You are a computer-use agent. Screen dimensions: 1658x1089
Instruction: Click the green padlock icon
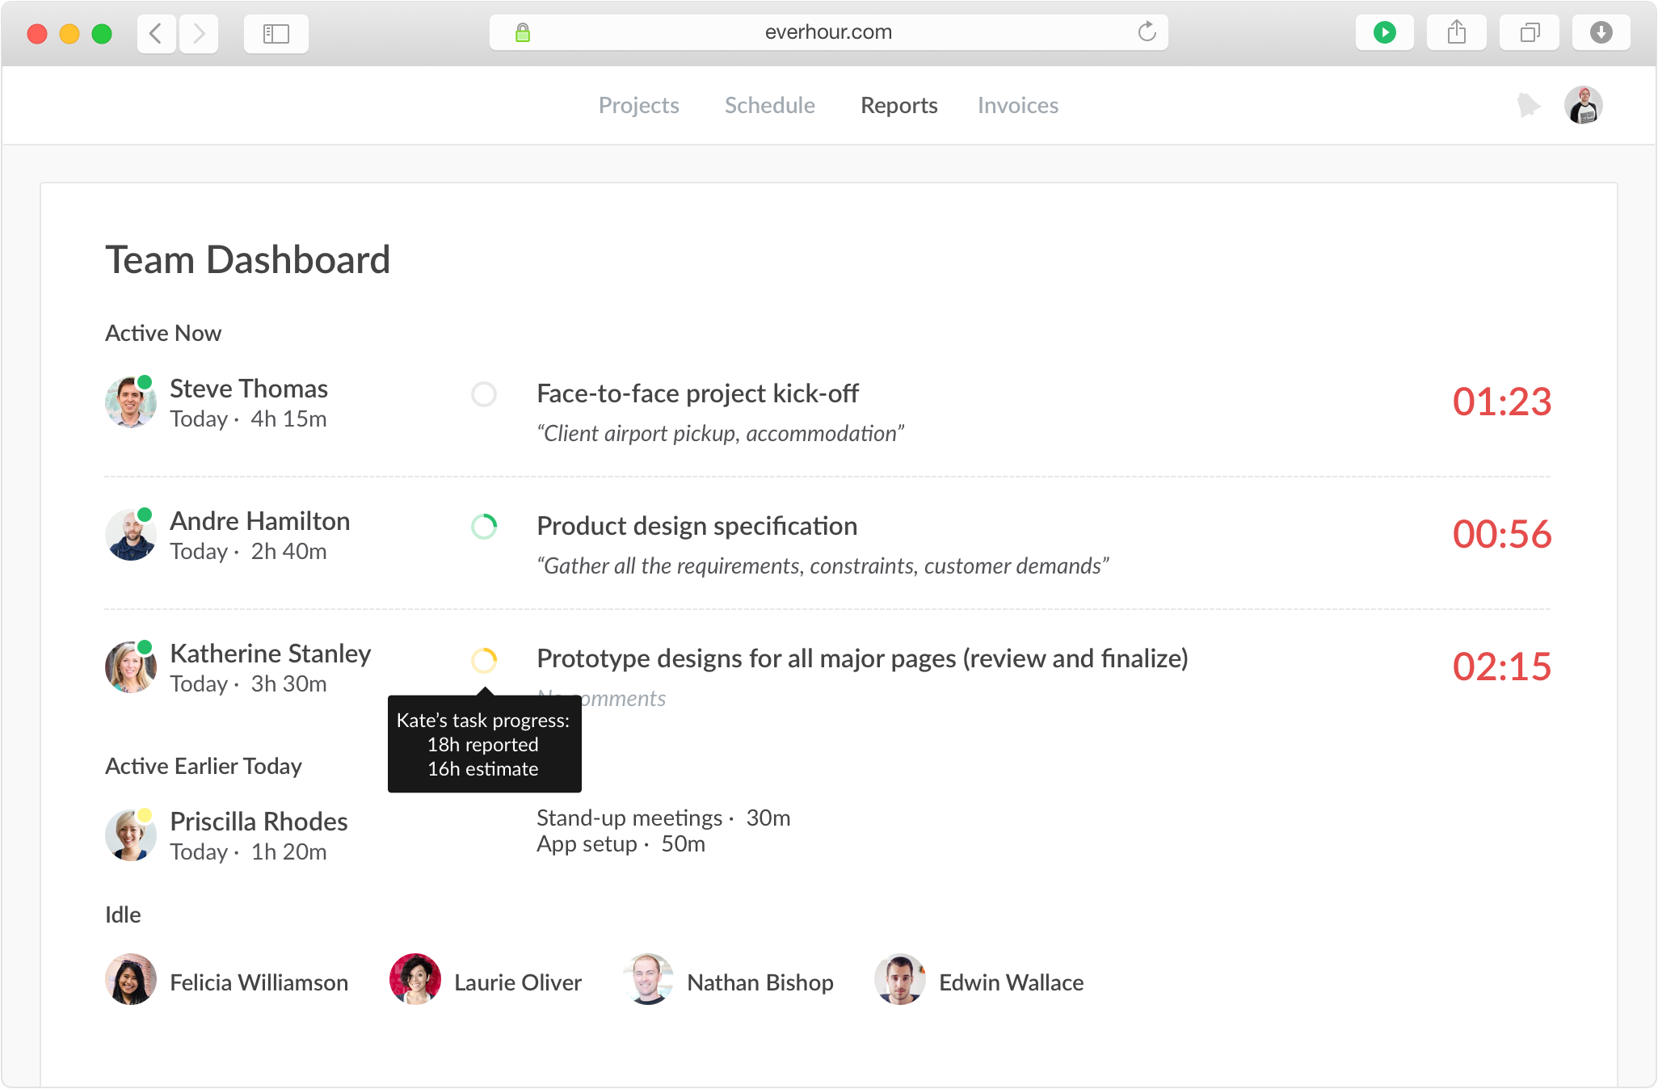tap(523, 32)
